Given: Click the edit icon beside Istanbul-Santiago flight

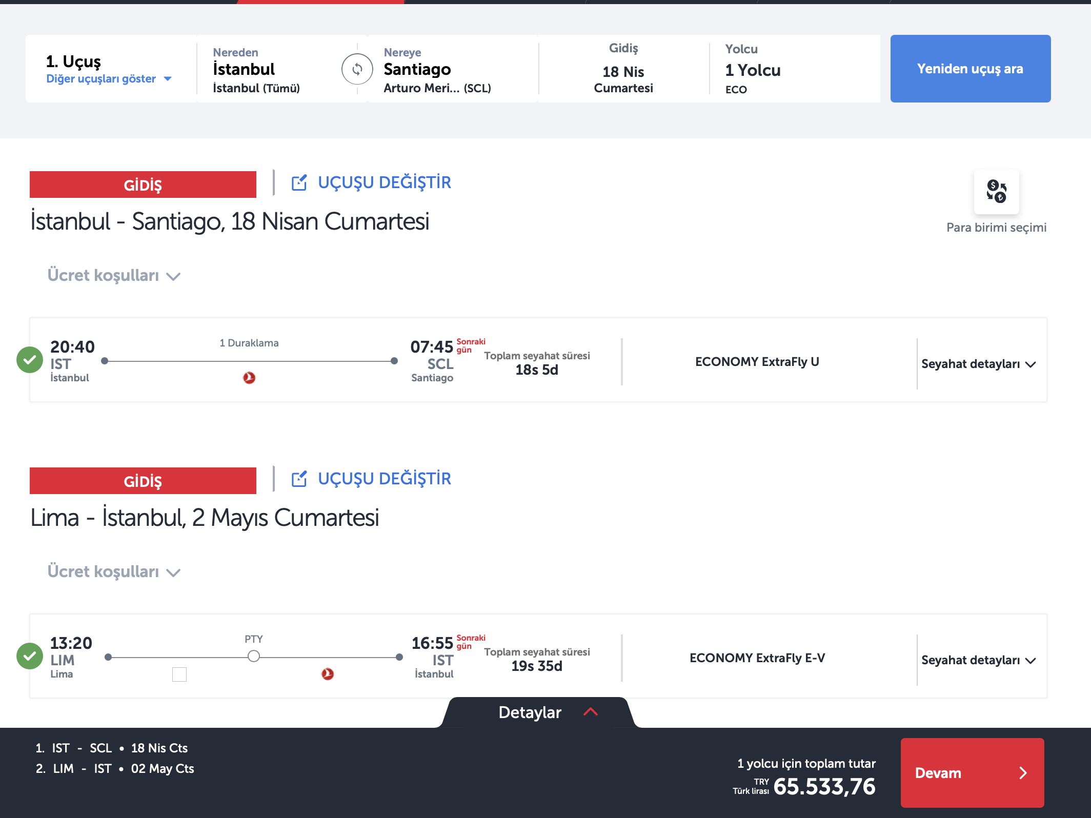Looking at the screenshot, I should pos(299,183).
